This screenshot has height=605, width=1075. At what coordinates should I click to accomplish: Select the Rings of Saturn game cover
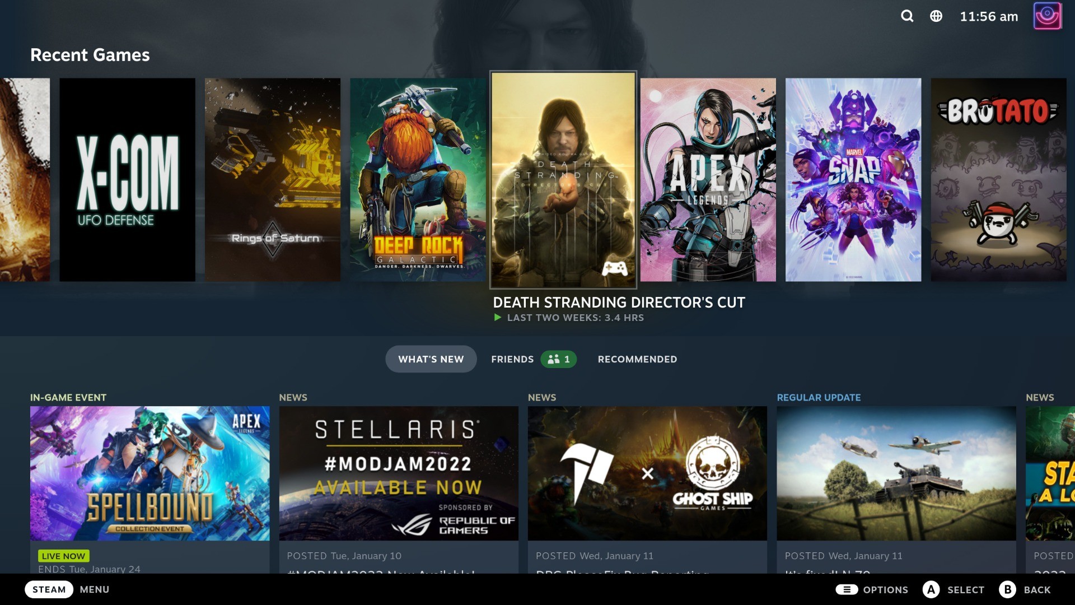[x=273, y=179]
